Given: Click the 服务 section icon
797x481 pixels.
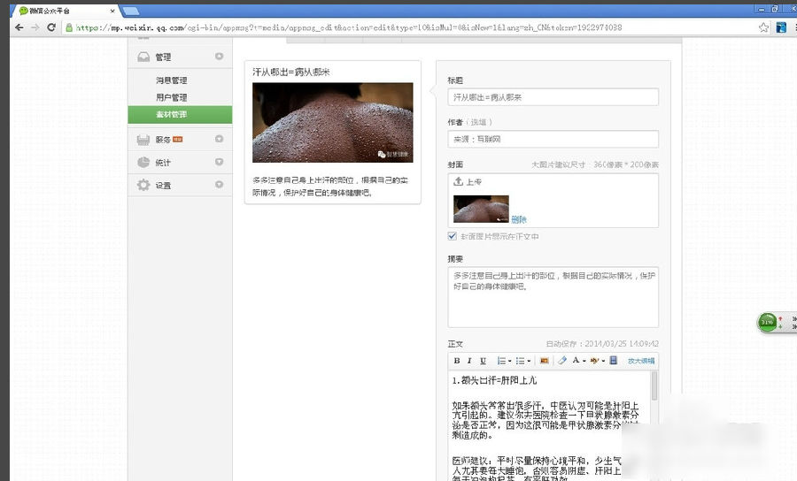Looking at the screenshot, I should (143, 140).
